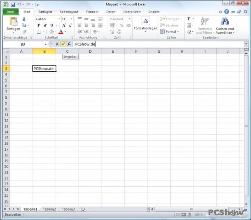Image resolution: width=251 pixels, height=220 pixels.
Task: Click the clear eraser icon
Action: (189, 32)
